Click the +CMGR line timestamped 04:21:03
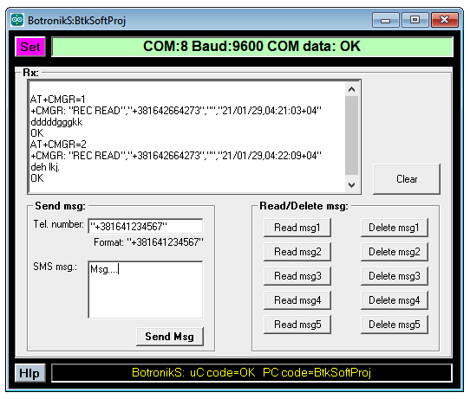 176,111
